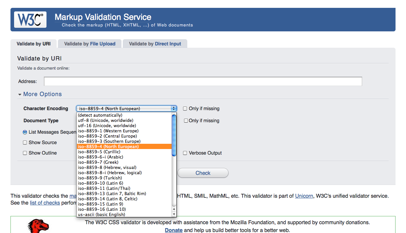Select iso-8859-8-i (Hebrew, logical) option

(x=124, y=173)
